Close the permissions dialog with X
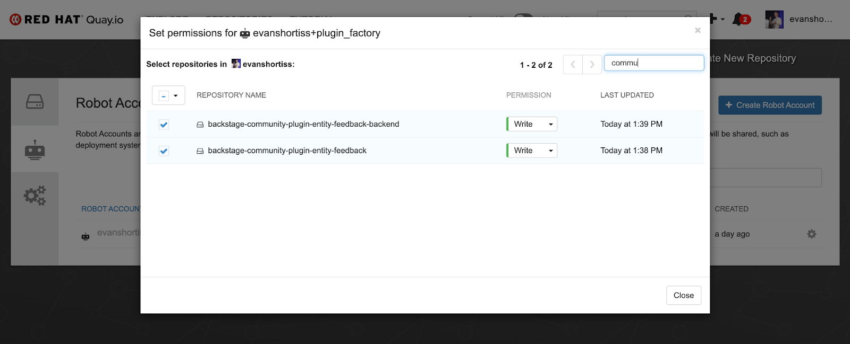The height and width of the screenshot is (344, 850). 698,30
